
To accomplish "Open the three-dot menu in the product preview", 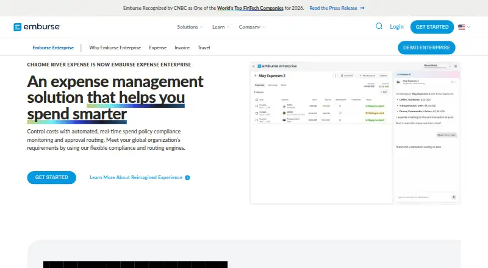I will (335, 76).
